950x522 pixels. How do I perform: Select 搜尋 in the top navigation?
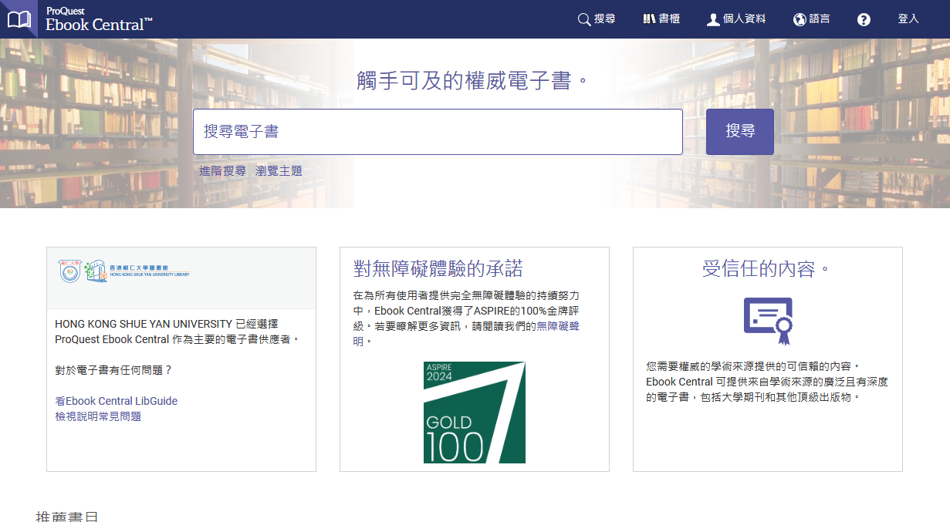click(605, 19)
